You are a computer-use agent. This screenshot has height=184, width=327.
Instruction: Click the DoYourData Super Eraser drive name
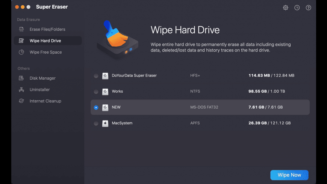[x=134, y=75]
